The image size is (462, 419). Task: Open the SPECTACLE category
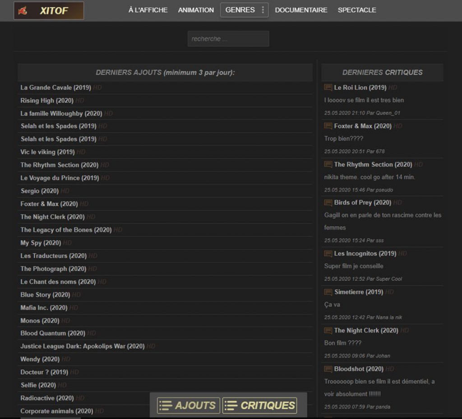357,10
